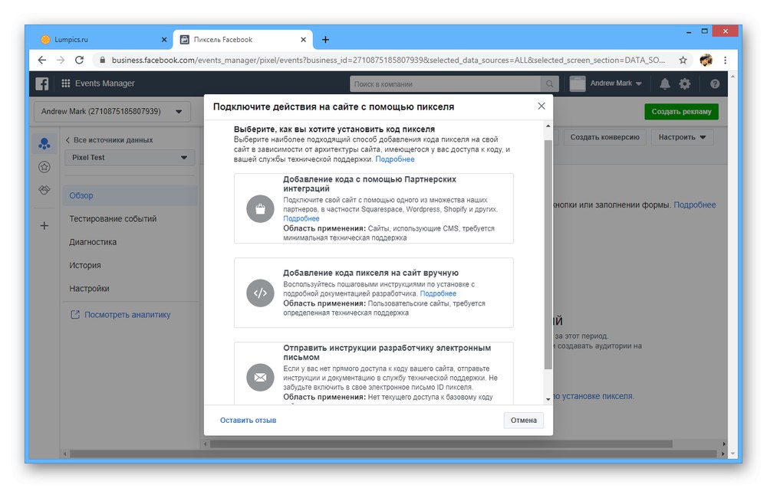
Task: Click the Оставить отзыв link
Action: (x=248, y=420)
